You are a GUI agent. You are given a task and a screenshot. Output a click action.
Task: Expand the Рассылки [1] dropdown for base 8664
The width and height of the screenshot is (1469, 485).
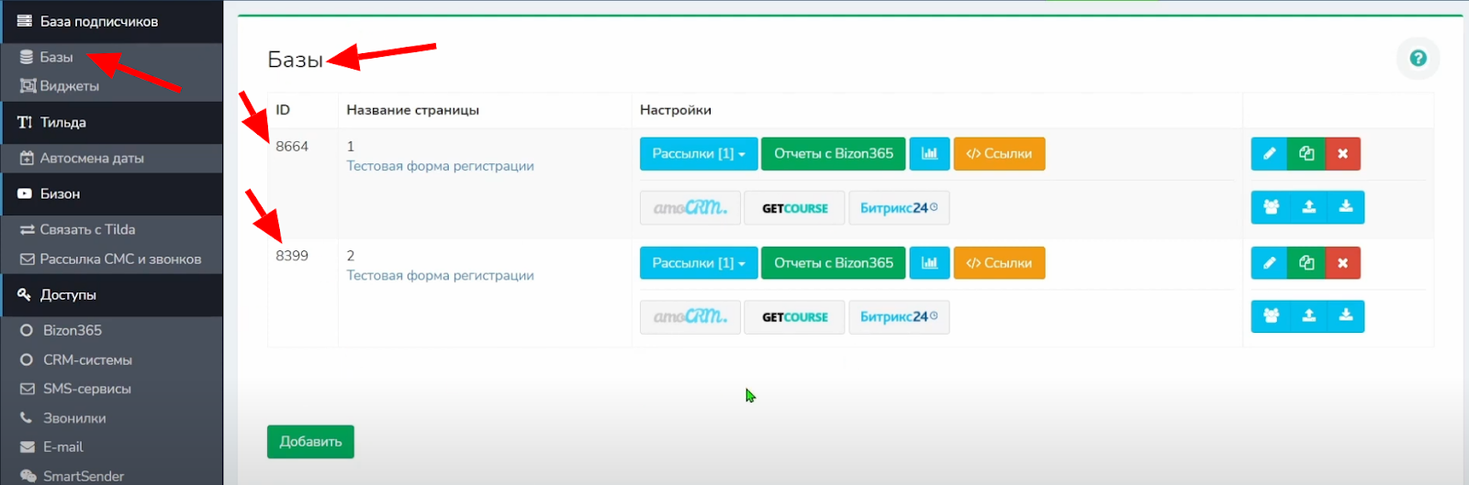click(x=698, y=154)
